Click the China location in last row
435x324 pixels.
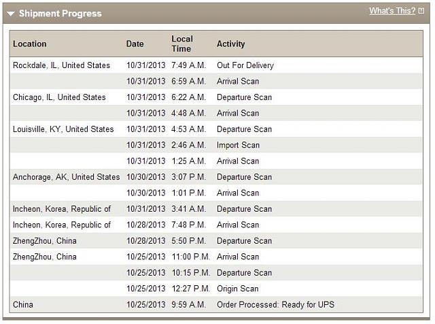(x=22, y=304)
